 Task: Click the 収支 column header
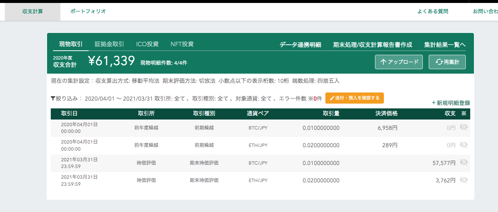(450, 114)
